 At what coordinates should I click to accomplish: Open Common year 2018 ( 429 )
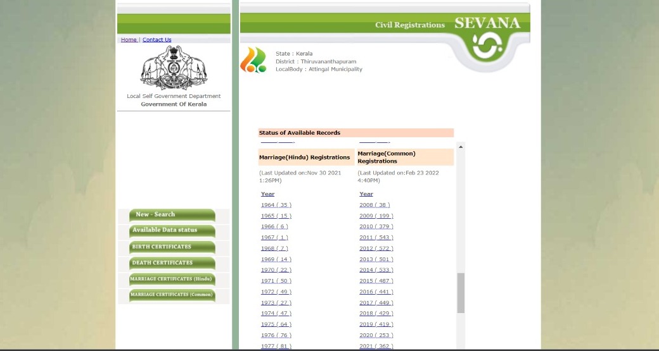(x=376, y=313)
